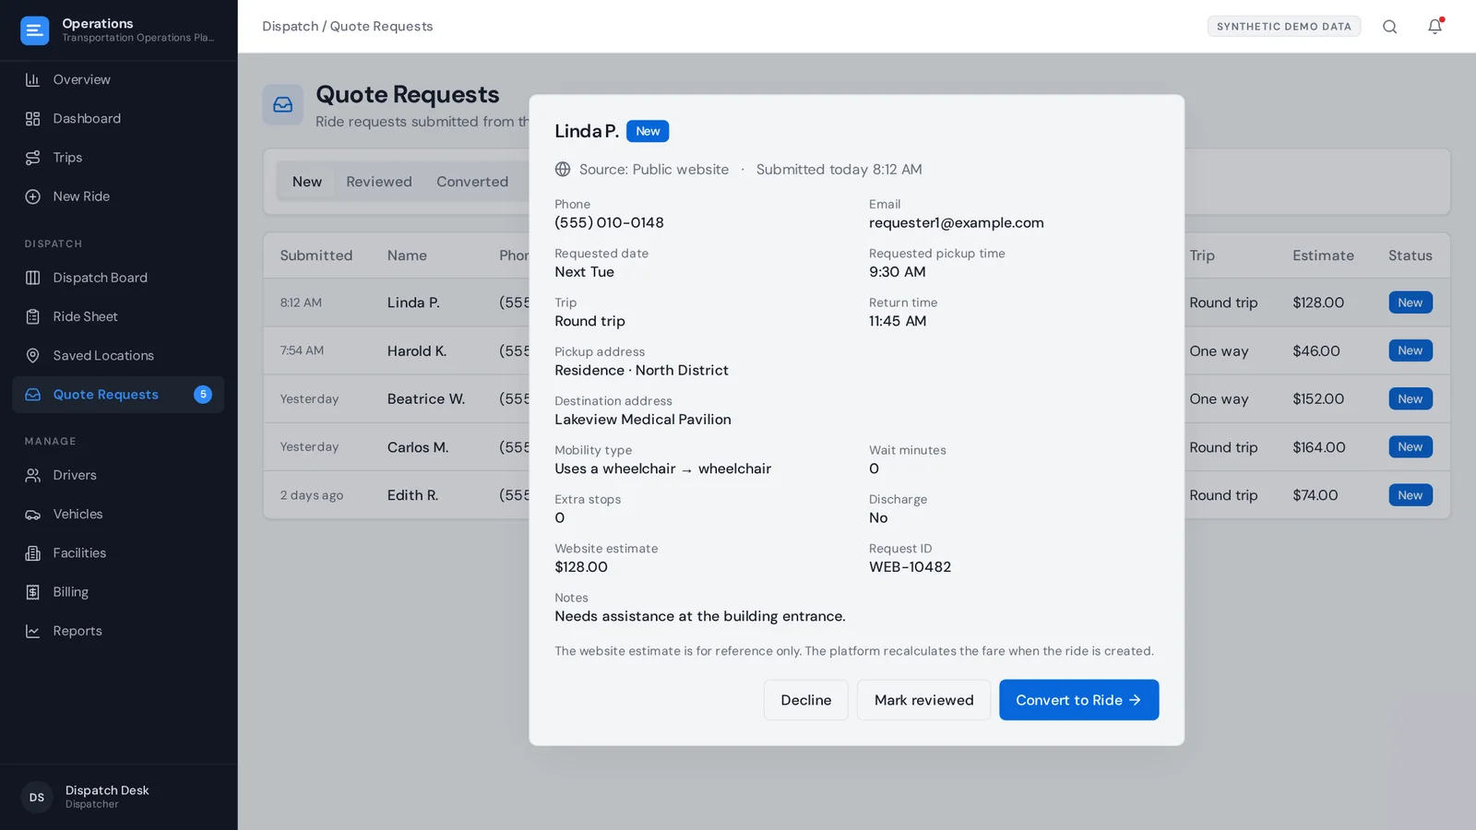Click the $164.00 estimate cell
1476x830 pixels.
click(x=1318, y=447)
